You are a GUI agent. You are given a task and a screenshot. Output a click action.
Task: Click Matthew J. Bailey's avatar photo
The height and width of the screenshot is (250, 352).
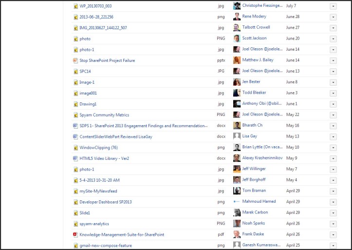[x=237, y=60]
